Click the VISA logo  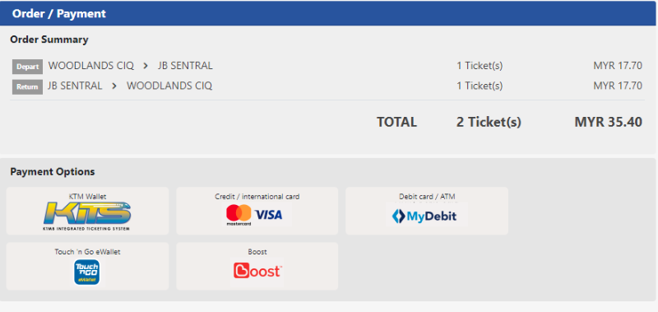click(269, 216)
